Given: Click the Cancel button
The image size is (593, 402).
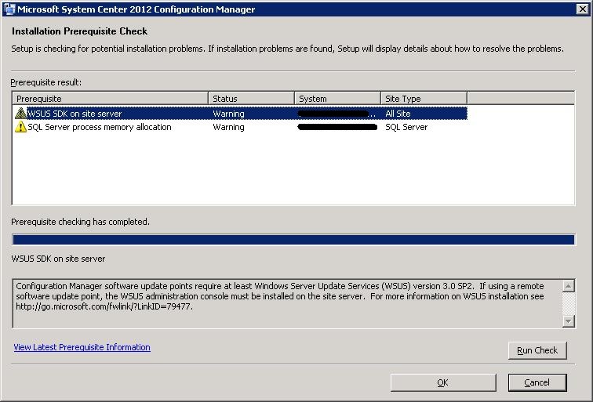Looking at the screenshot, I should pos(537,382).
